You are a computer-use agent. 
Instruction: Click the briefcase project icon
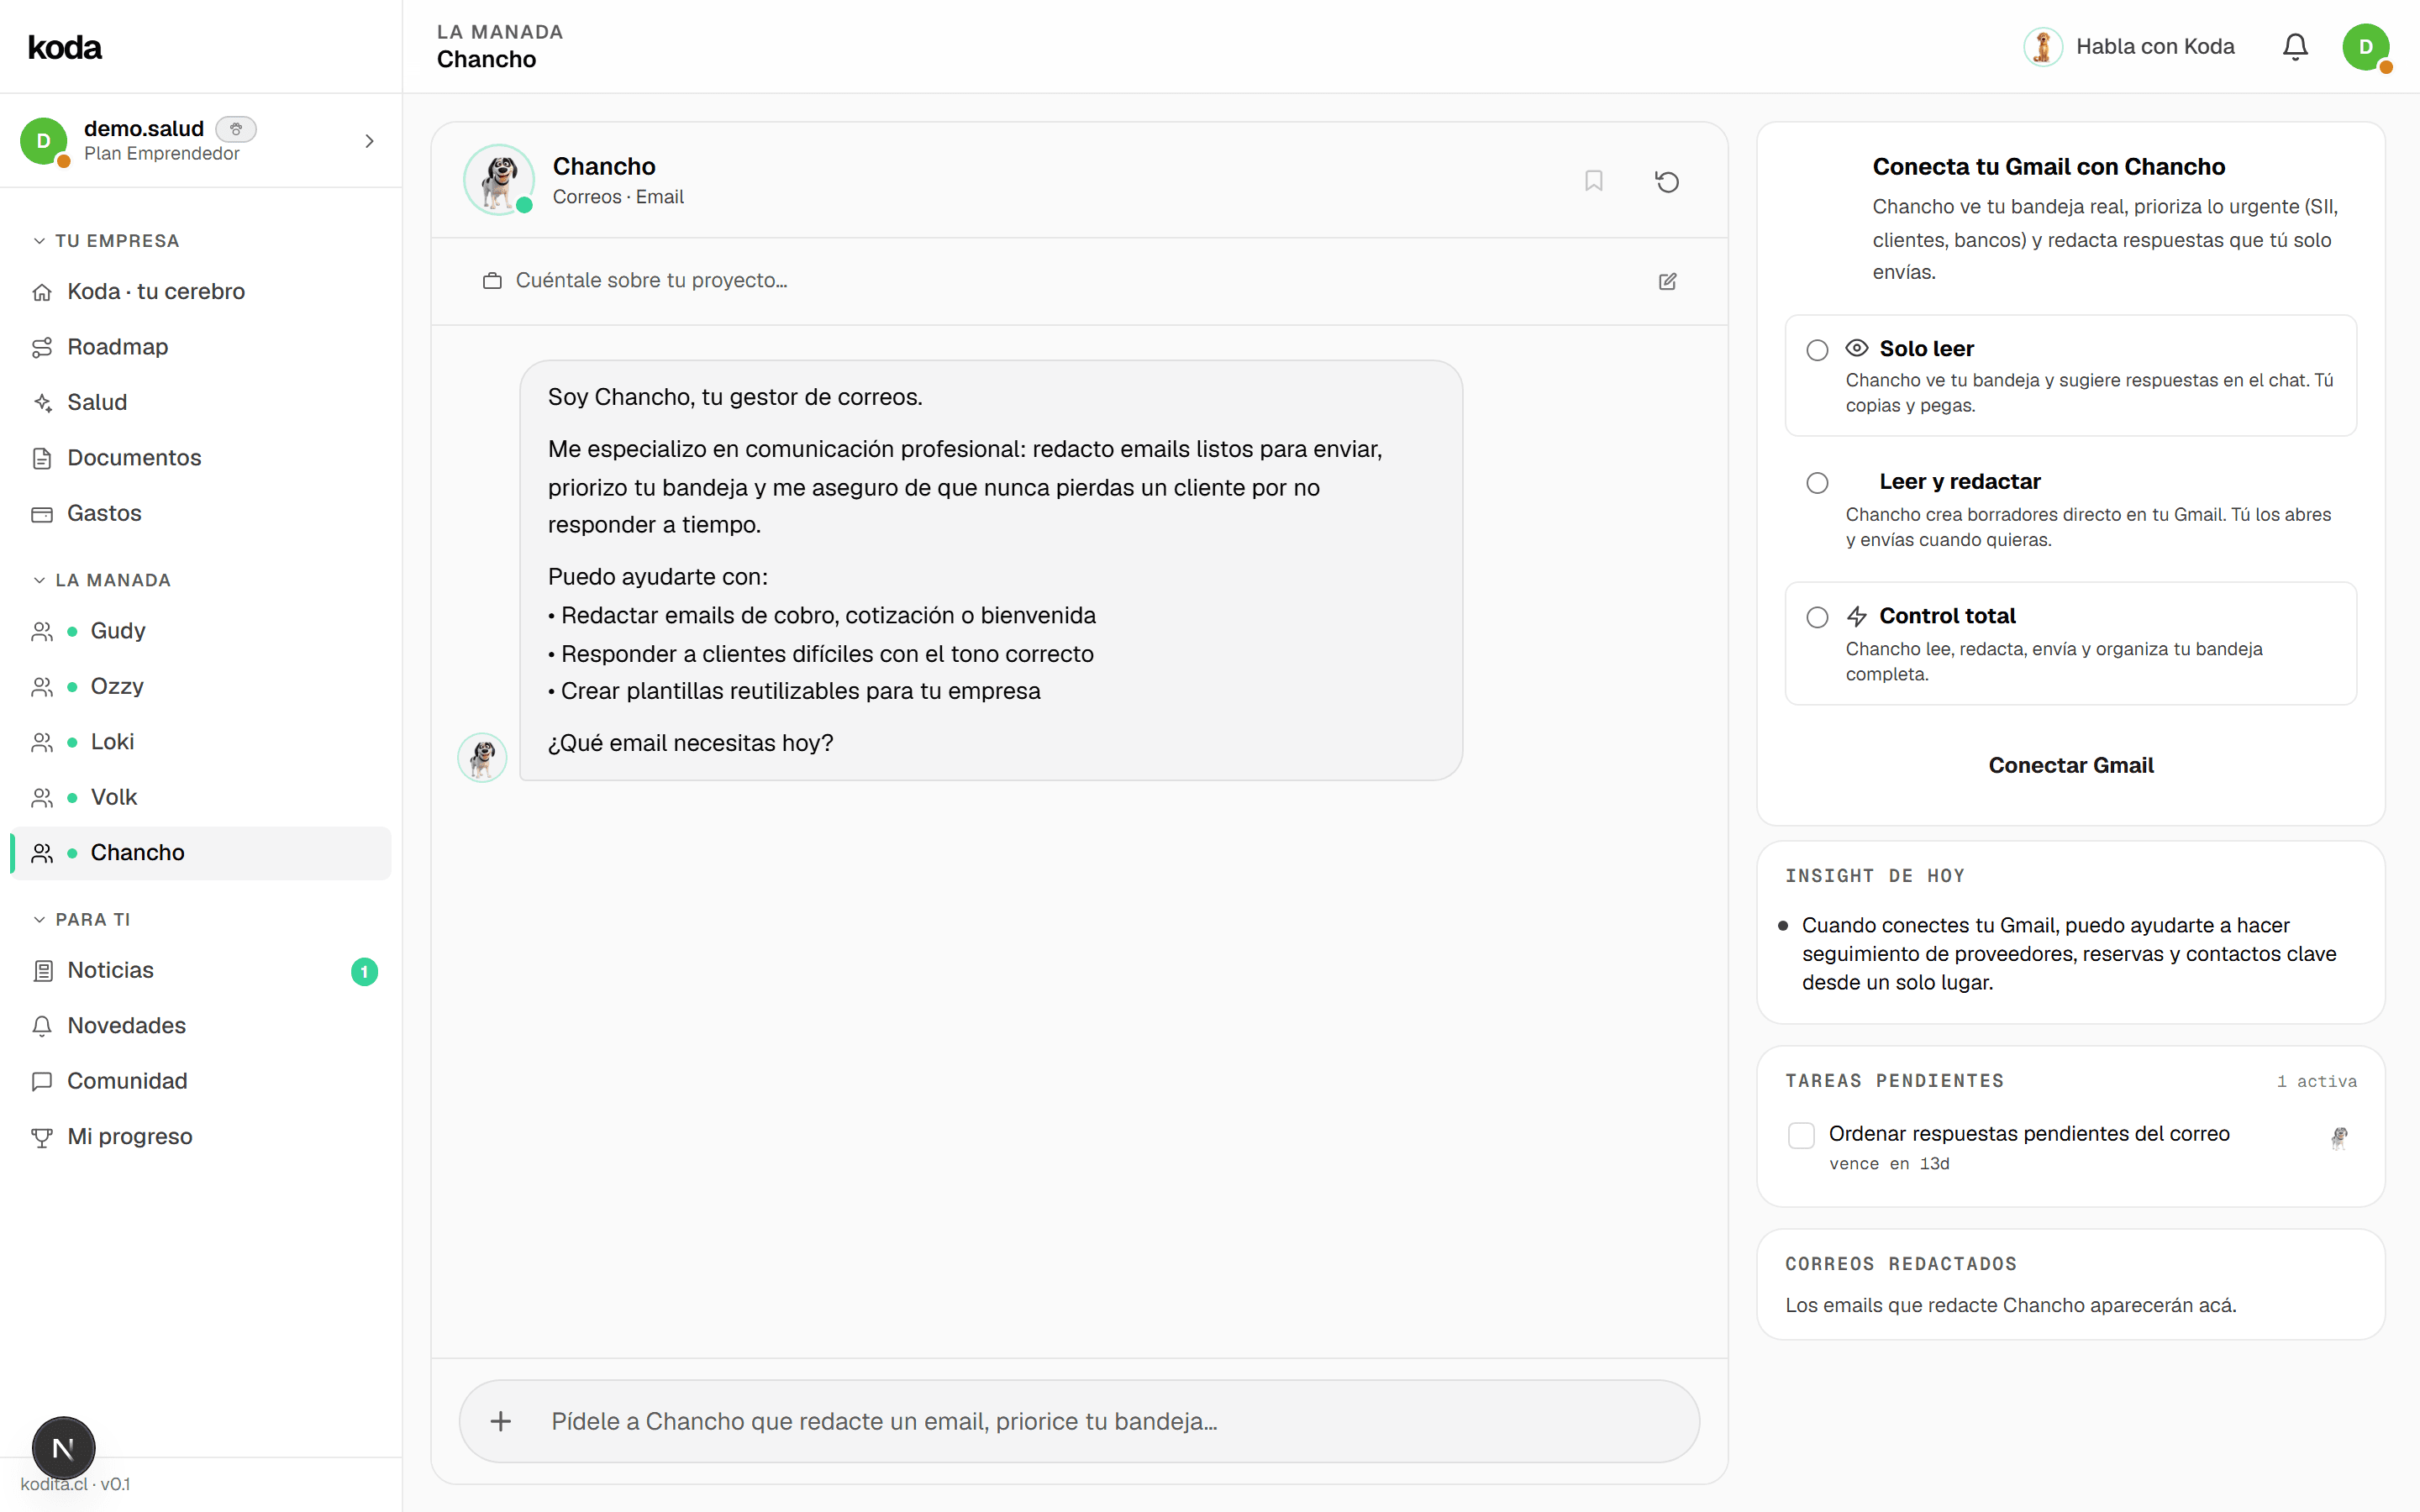pos(492,281)
